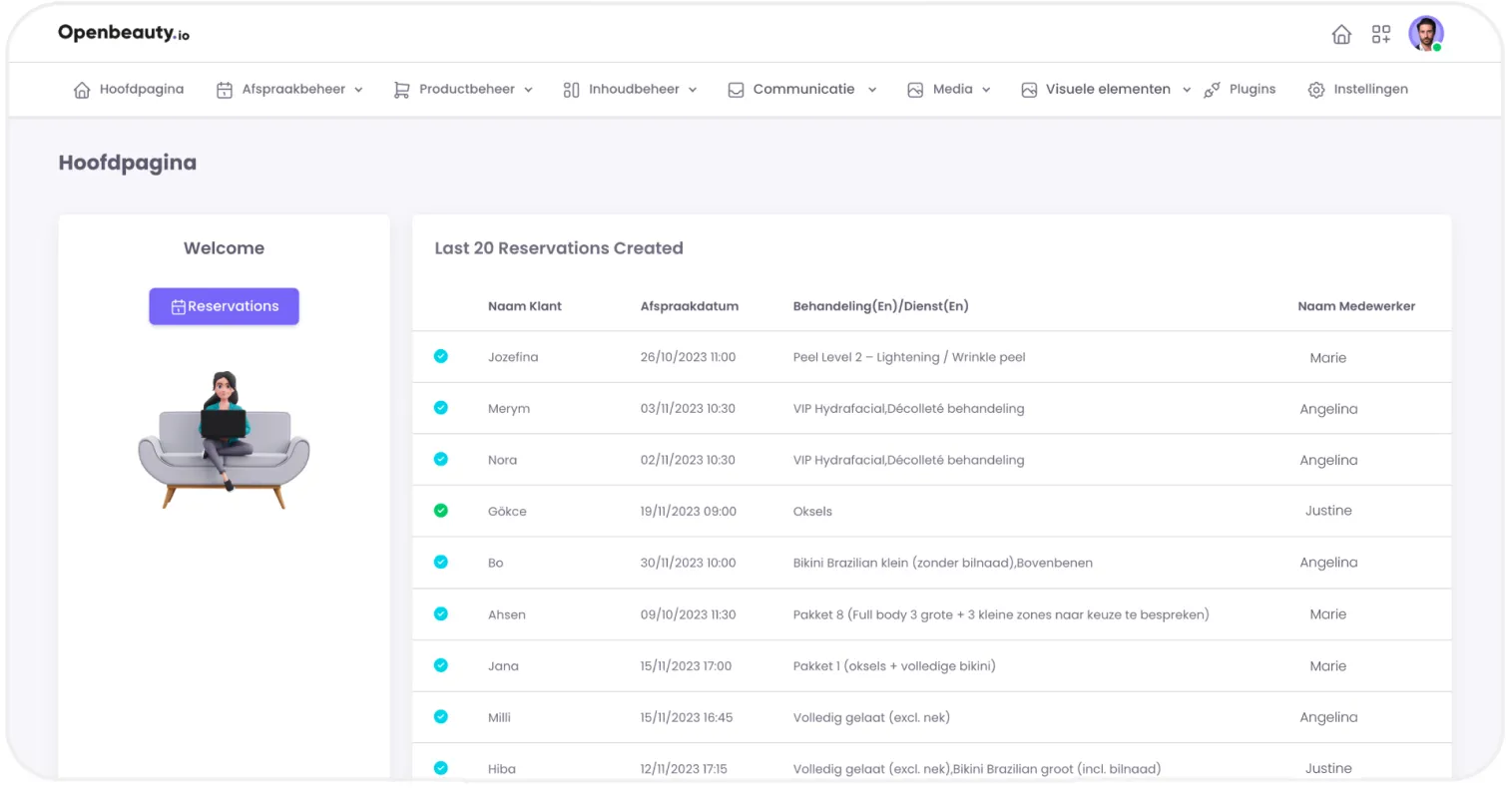The image size is (1510, 791).
Task: Select client name Nora
Action: click(x=502, y=460)
